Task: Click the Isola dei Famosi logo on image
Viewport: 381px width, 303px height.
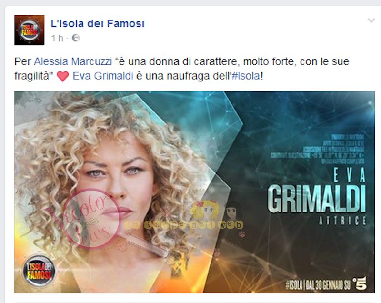Action: [x=39, y=271]
